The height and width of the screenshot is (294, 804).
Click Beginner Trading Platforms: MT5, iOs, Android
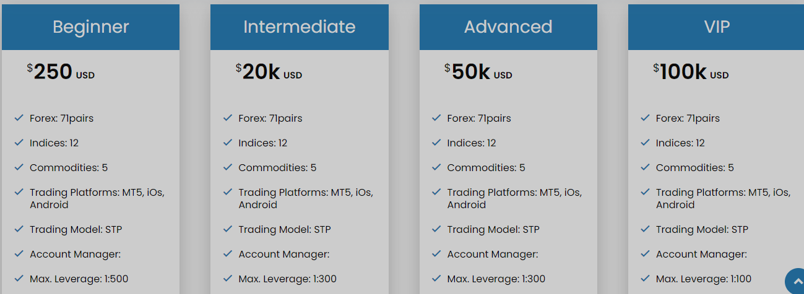pyautogui.click(x=97, y=198)
